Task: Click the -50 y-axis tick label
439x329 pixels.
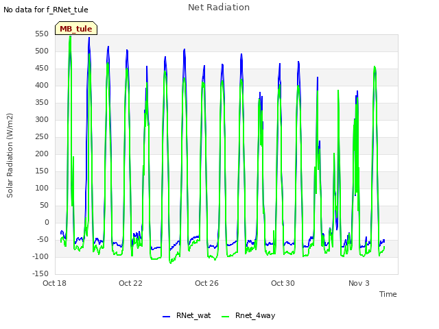Action: (43, 239)
